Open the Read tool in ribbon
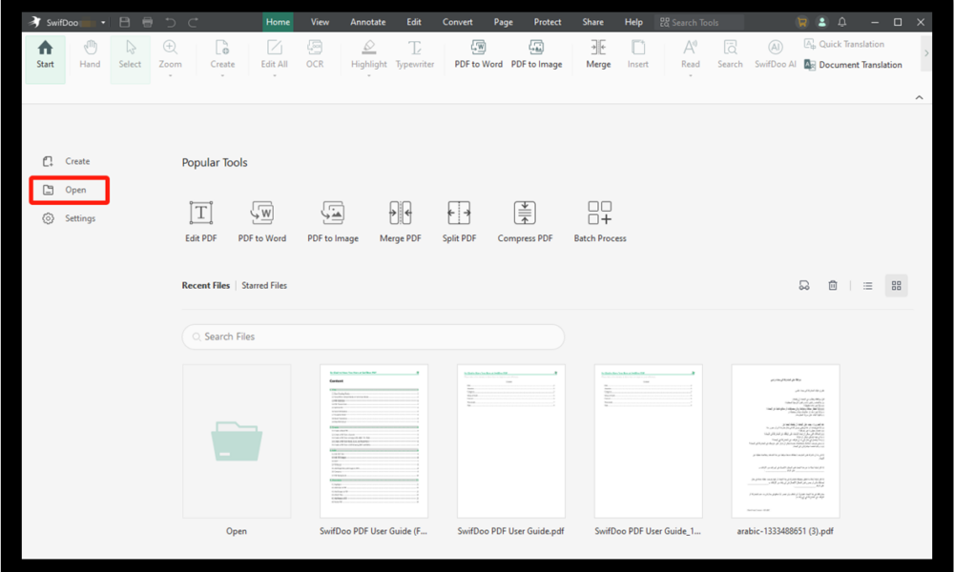This screenshot has width=954, height=572. (x=690, y=56)
